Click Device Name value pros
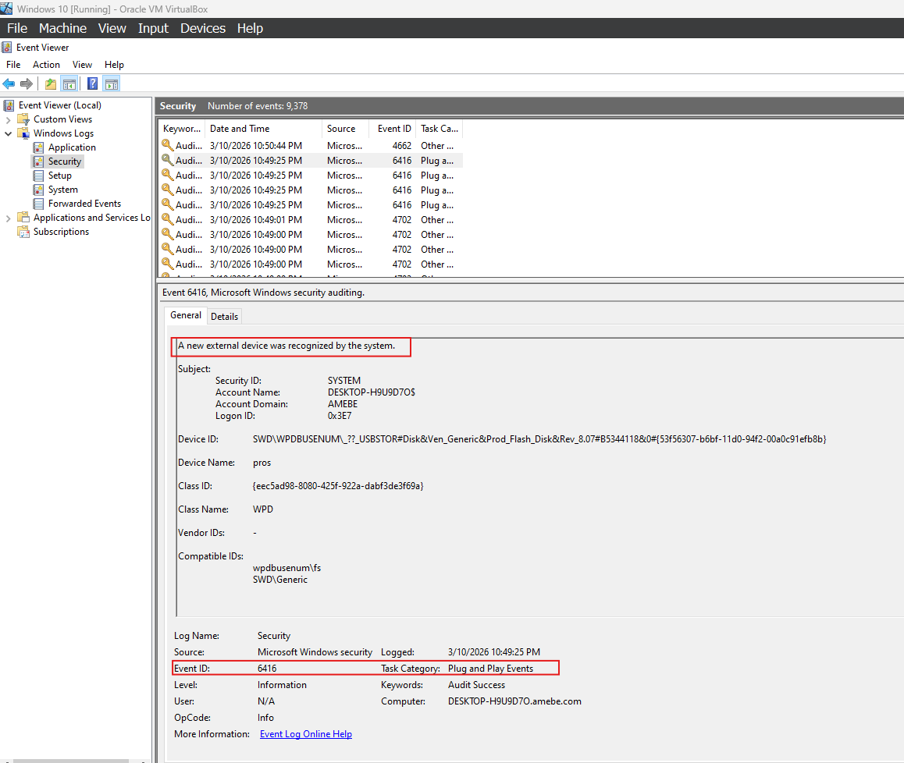Viewport: 904px width, 763px height. coord(262,463)
